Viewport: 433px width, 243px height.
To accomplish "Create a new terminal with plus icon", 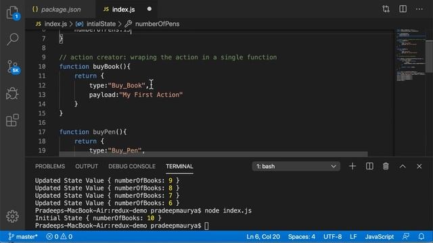I will pyautogui.click(x=352, y=166).
